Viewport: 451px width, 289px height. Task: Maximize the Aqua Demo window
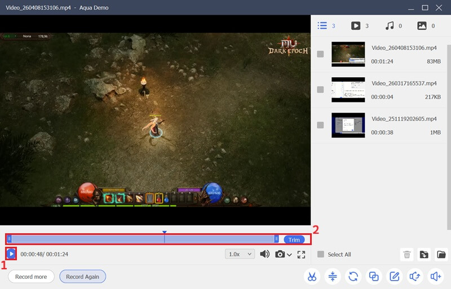point(425,8)
